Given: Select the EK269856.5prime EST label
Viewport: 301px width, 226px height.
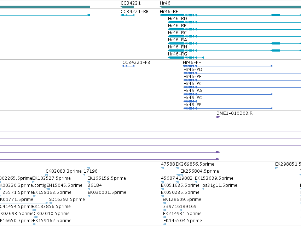Looking at the screenshot, I should [x=195, y=164].
